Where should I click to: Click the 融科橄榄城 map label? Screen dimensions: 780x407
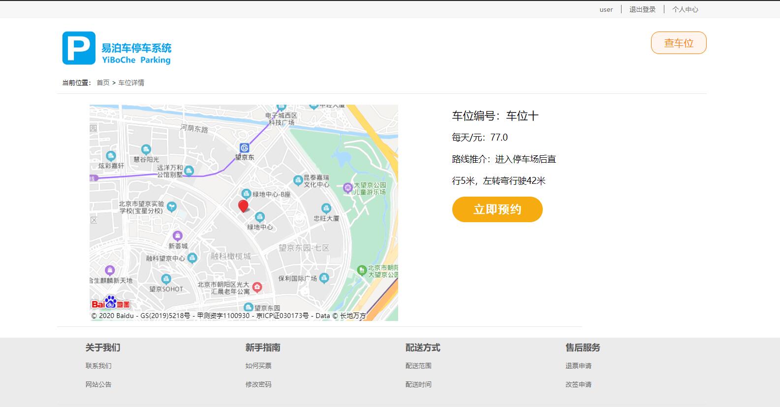tap(231, 256)
